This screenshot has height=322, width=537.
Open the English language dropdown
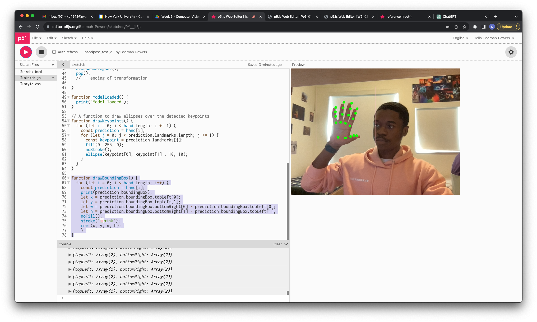460,38
